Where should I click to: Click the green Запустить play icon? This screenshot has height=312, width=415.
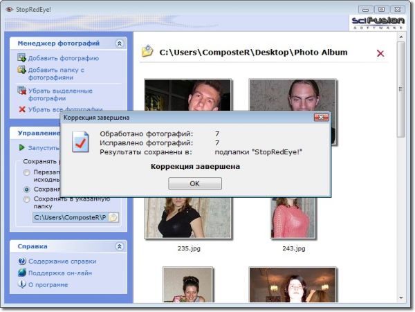click(22, 147)
